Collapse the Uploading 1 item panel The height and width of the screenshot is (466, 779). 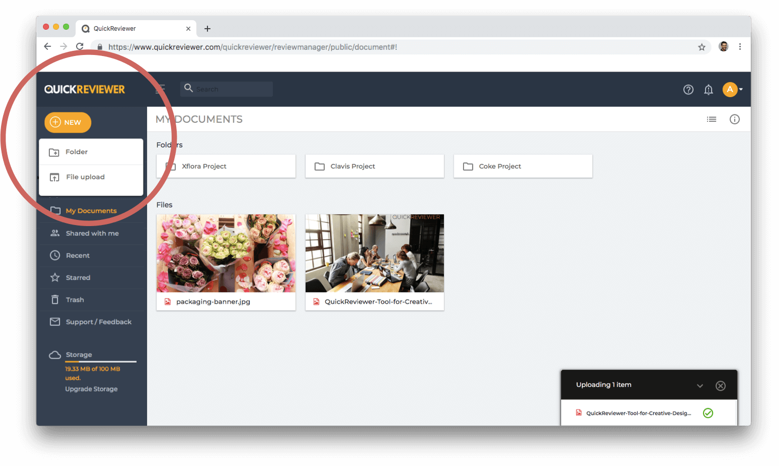700,386
